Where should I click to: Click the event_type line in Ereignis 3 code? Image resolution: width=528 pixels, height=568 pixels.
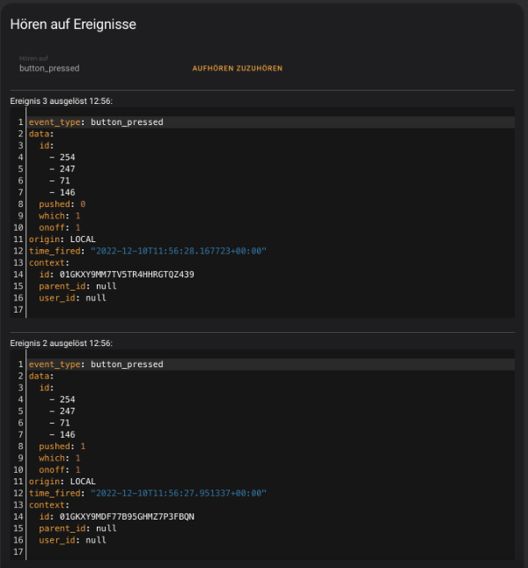95,122
